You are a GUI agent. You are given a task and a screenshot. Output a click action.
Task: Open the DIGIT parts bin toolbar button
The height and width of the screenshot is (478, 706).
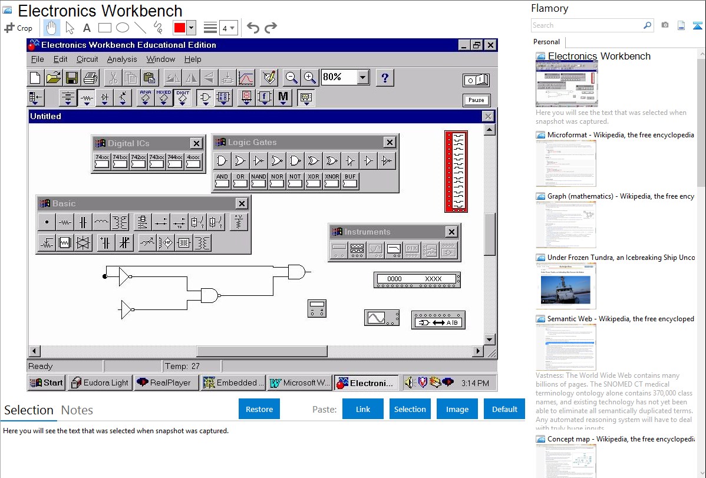point(182,98)
